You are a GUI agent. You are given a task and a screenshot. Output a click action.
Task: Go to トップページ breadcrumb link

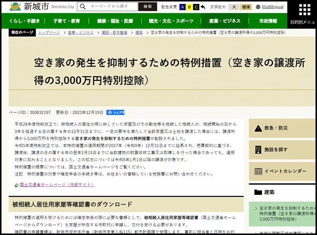click(x=49, y=33)
